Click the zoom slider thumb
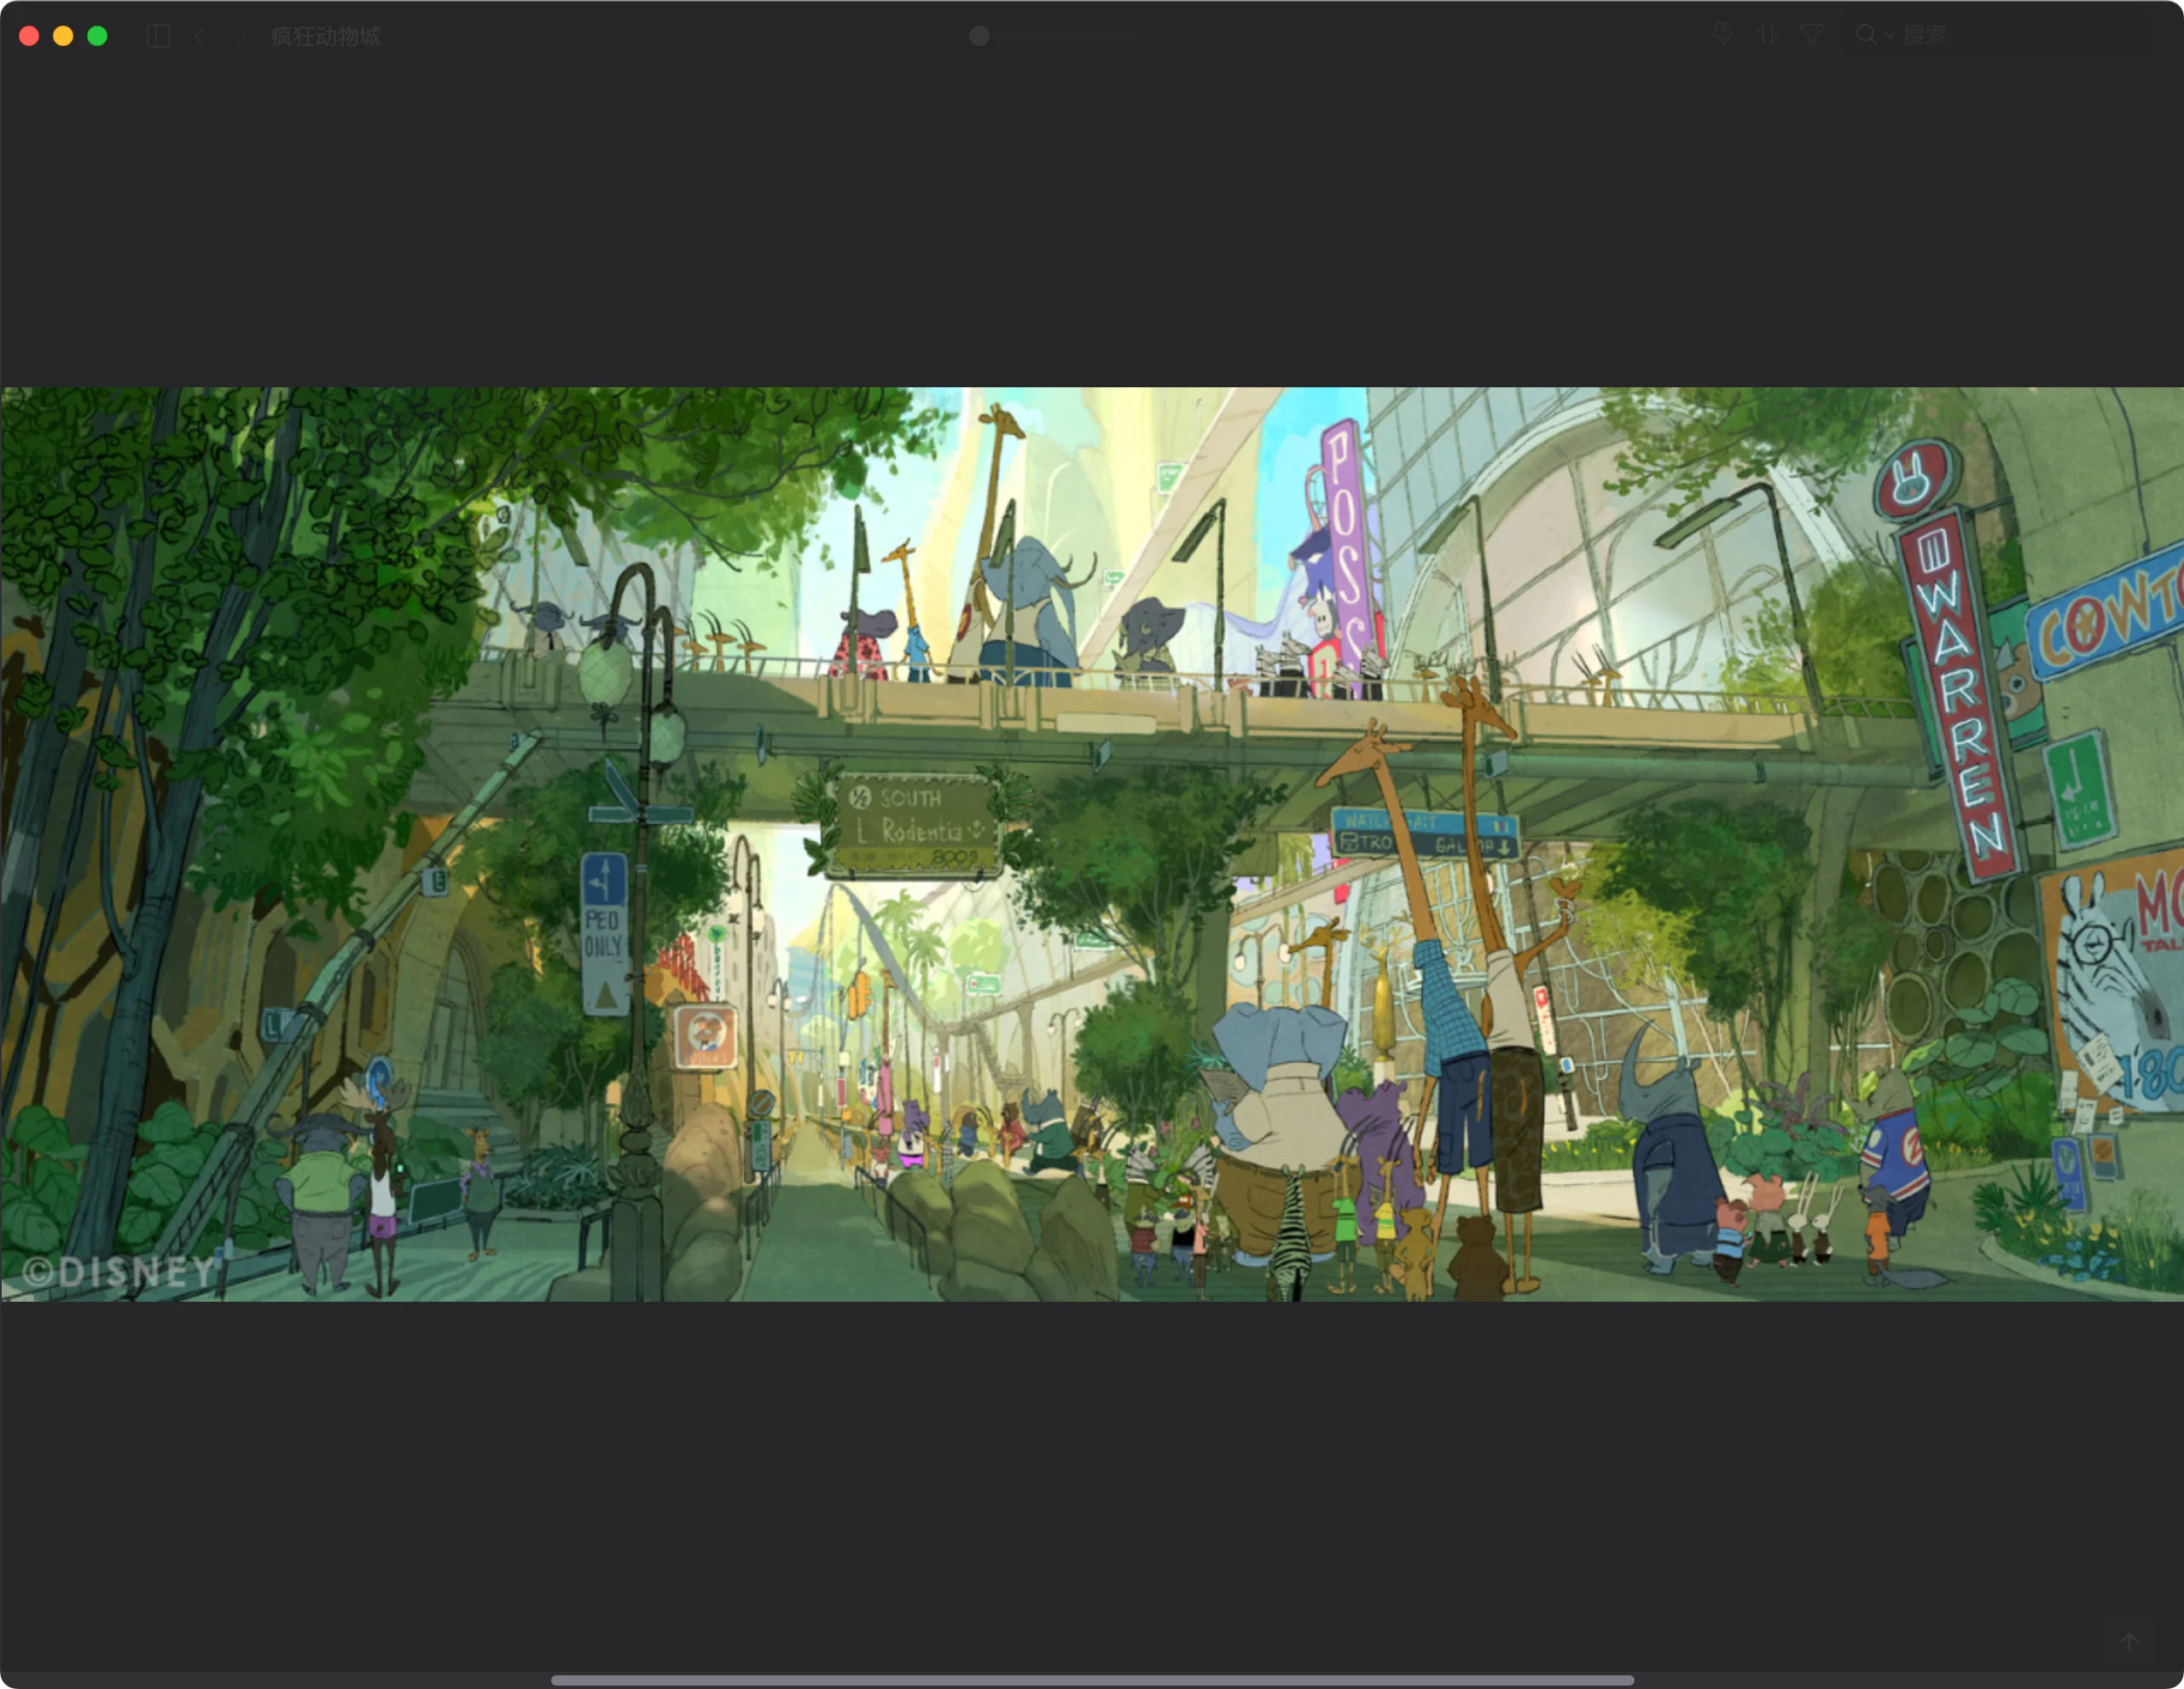This screenshot has height=1689, width=2184. pyautogui.click(x=979, y=36)
